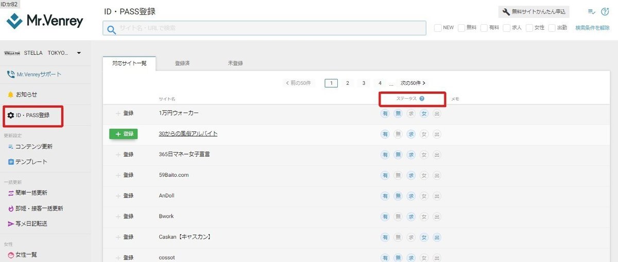Open Mr.Venreyサポート link
Screen dimensions: 618x262
click(39, 74)
